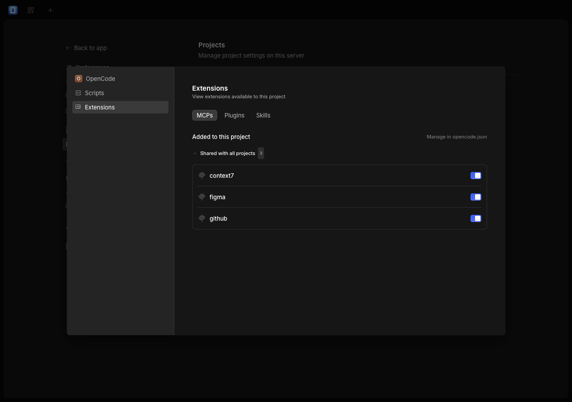The height and width of the screenshot is (402, 572).
Task: Select the MCPs tab
Action: 205,115
